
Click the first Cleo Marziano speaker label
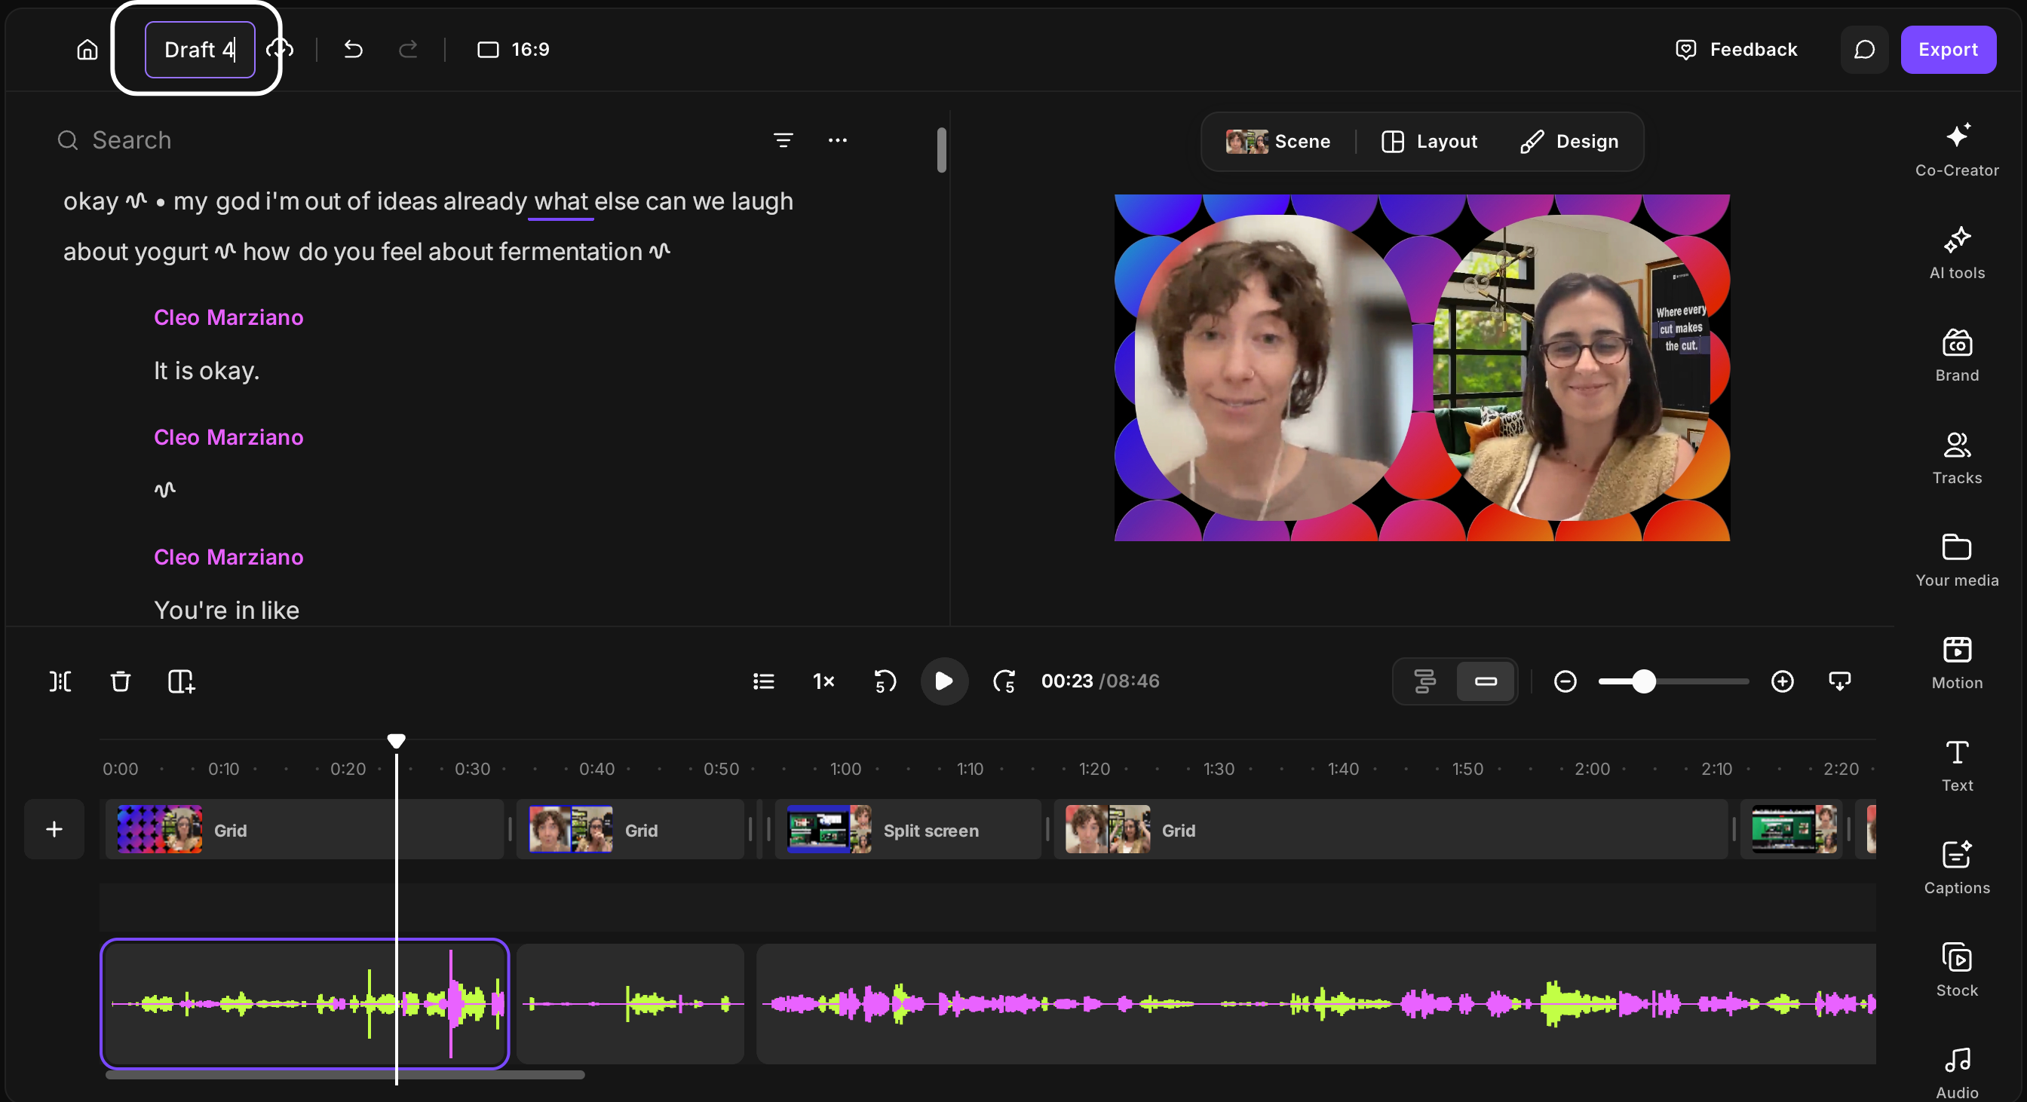click(x=228, y=317)
